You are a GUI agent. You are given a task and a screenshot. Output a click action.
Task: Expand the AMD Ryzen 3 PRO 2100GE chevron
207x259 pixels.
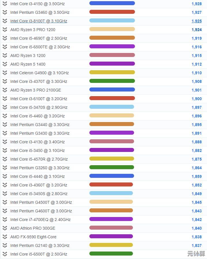(5, 90)
